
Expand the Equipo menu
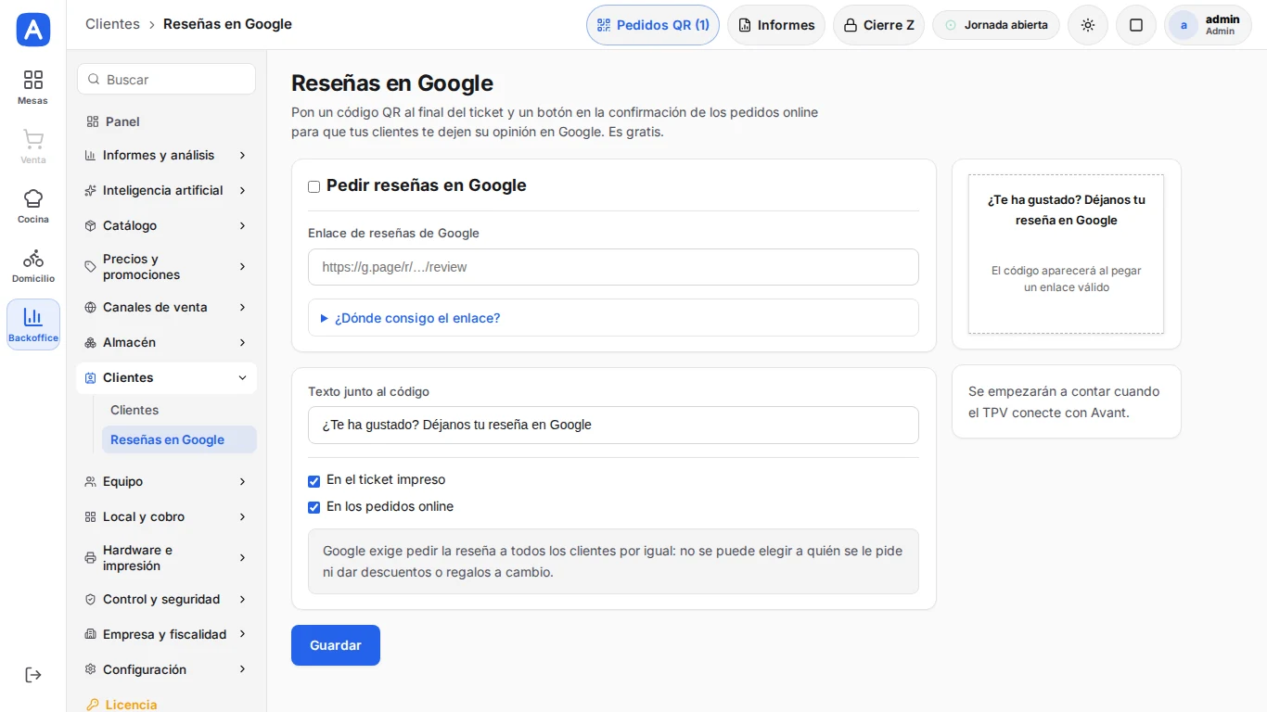pyautogui.click(x=166, y=481)
